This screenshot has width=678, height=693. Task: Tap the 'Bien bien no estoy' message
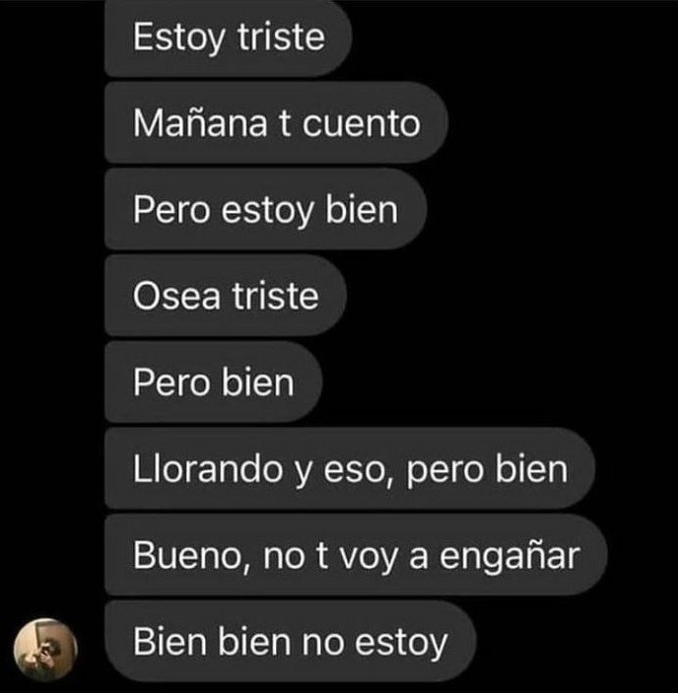[x=290, y=641]
